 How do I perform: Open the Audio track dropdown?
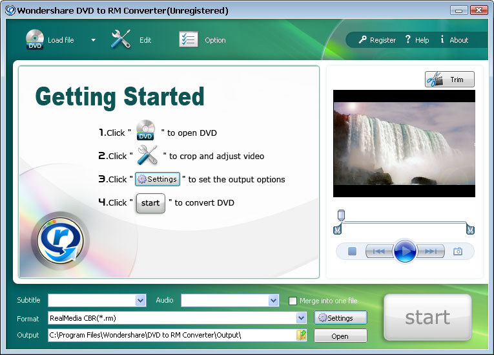click(x=273, y=301)
